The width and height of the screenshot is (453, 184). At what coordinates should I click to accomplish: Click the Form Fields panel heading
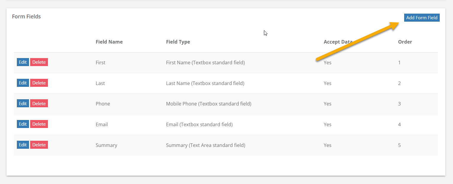[x=26, y=17]
